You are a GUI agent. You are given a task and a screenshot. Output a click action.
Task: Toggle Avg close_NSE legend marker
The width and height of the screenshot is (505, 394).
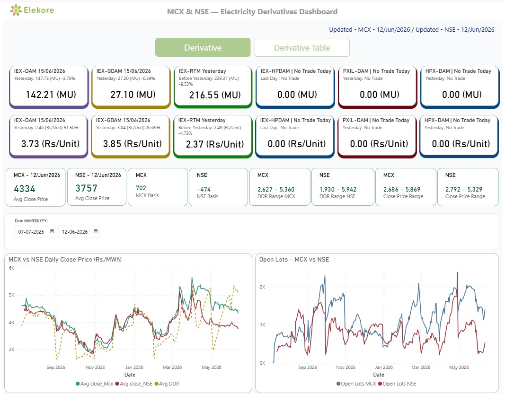coord(117,384)
